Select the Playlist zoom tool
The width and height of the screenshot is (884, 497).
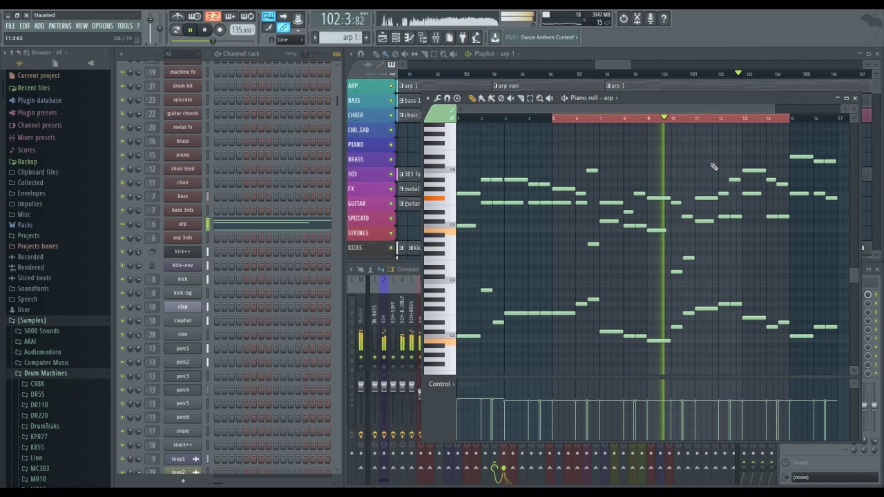[x=444, y=54]
